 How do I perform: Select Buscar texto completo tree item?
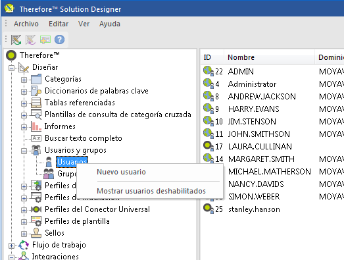84,138
